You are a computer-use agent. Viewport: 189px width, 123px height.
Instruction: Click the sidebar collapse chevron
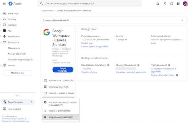click(x=17, y=96)
